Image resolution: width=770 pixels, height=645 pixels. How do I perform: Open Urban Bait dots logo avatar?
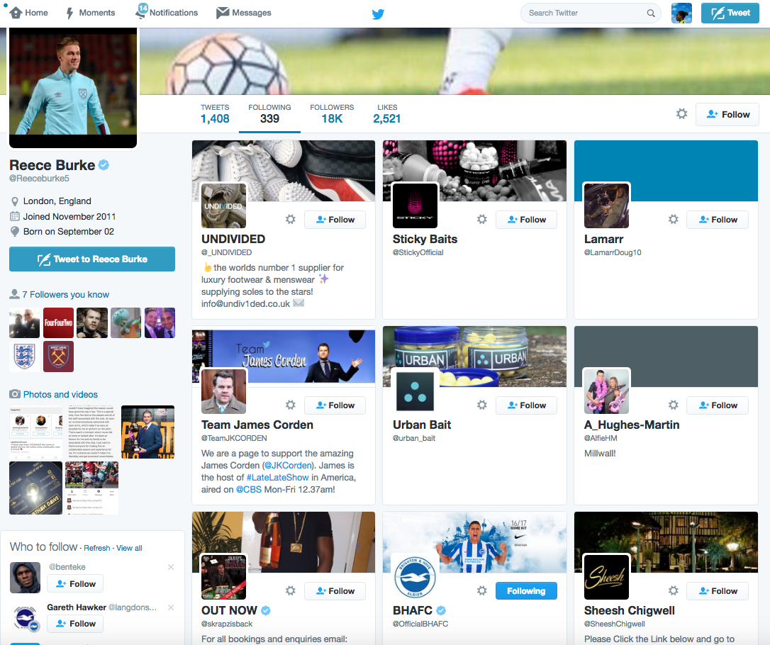pyautogui.click(x=415, y=391)
